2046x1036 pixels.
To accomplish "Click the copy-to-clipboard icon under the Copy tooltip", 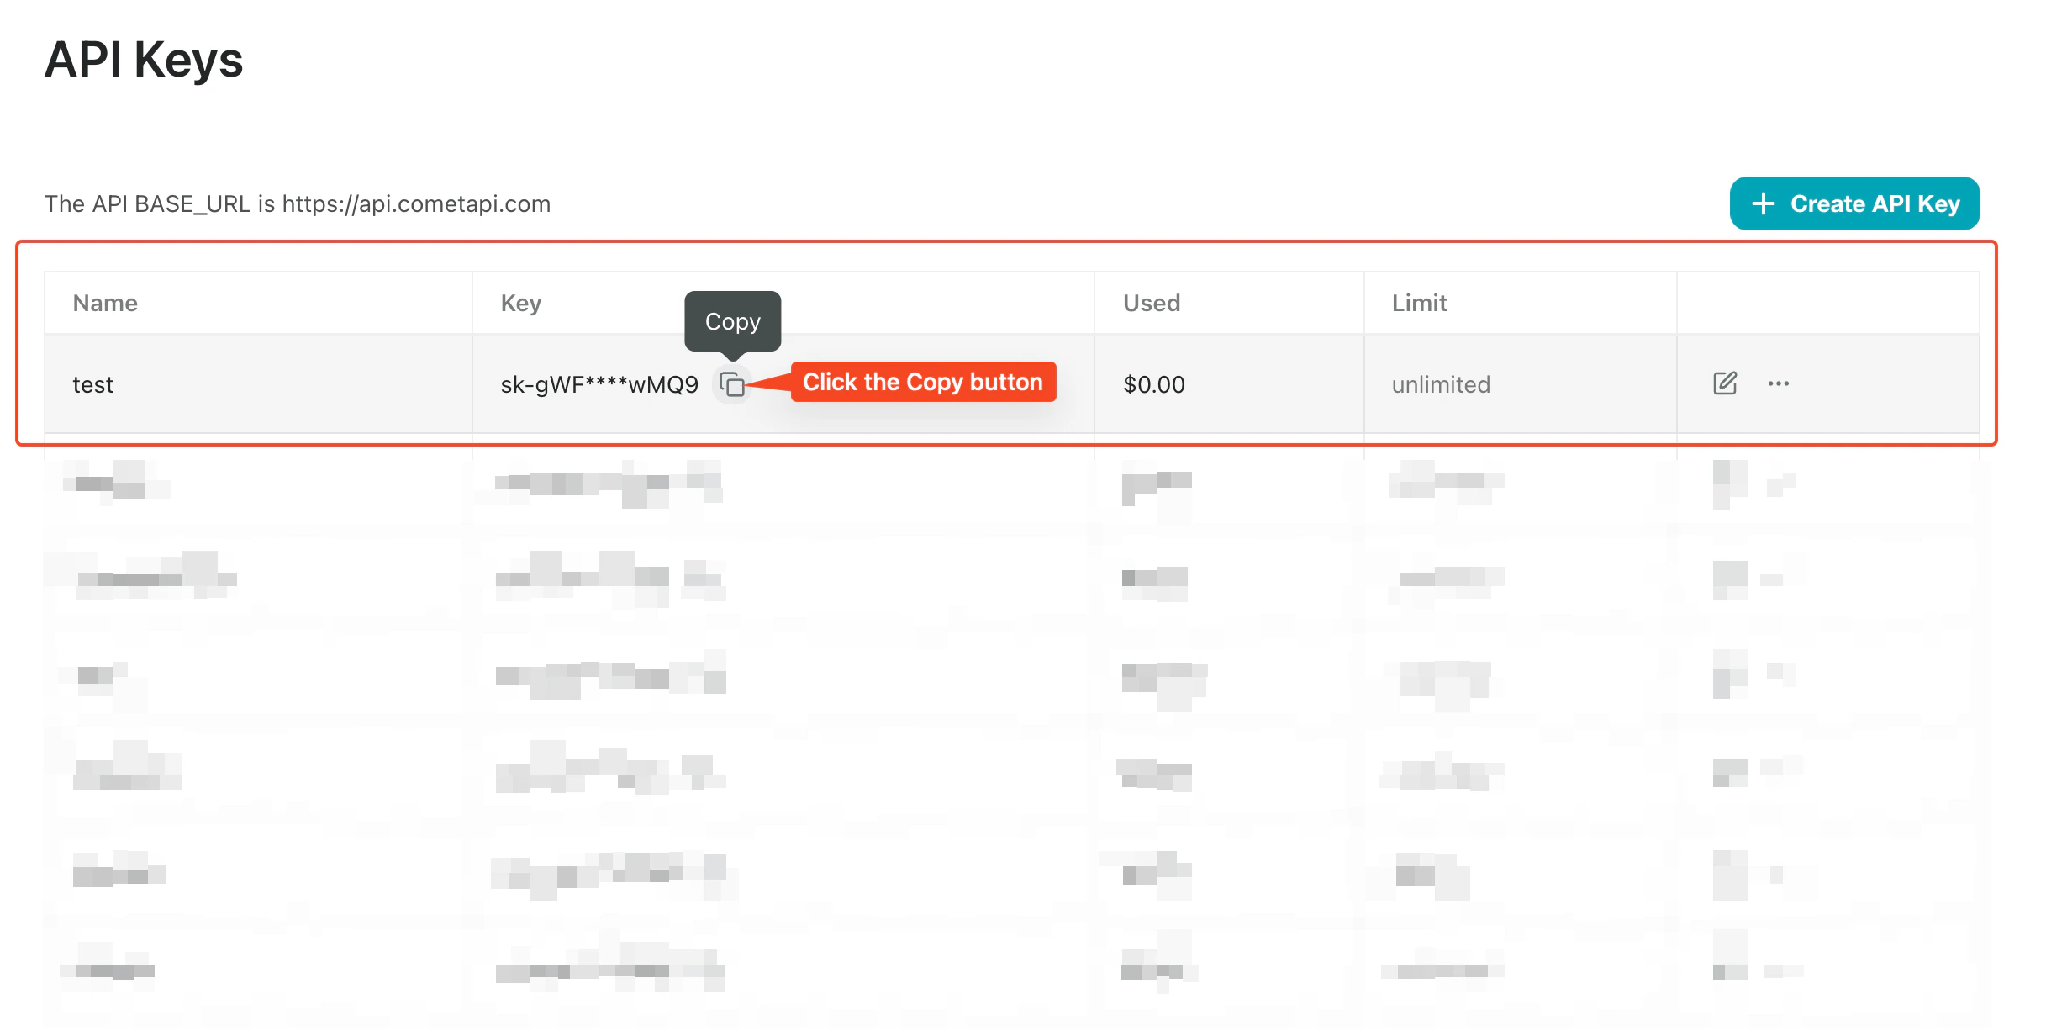I will pyautogui.click(x=732, y=384).
